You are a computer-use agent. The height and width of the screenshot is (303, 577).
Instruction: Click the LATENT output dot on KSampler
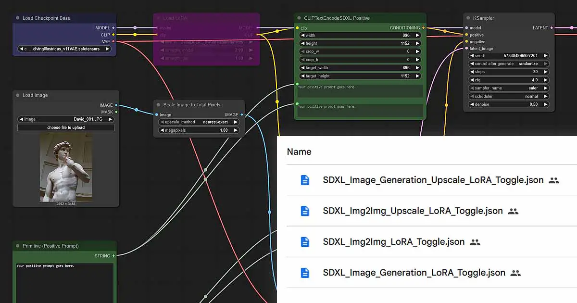click(551, 27)
